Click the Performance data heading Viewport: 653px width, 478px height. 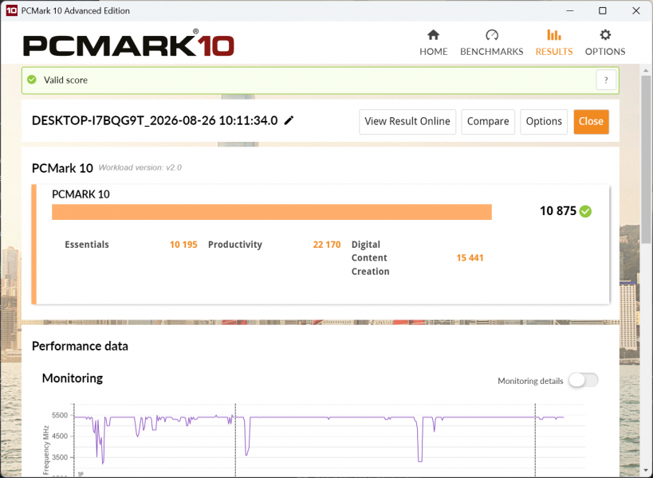pos(80,346)
